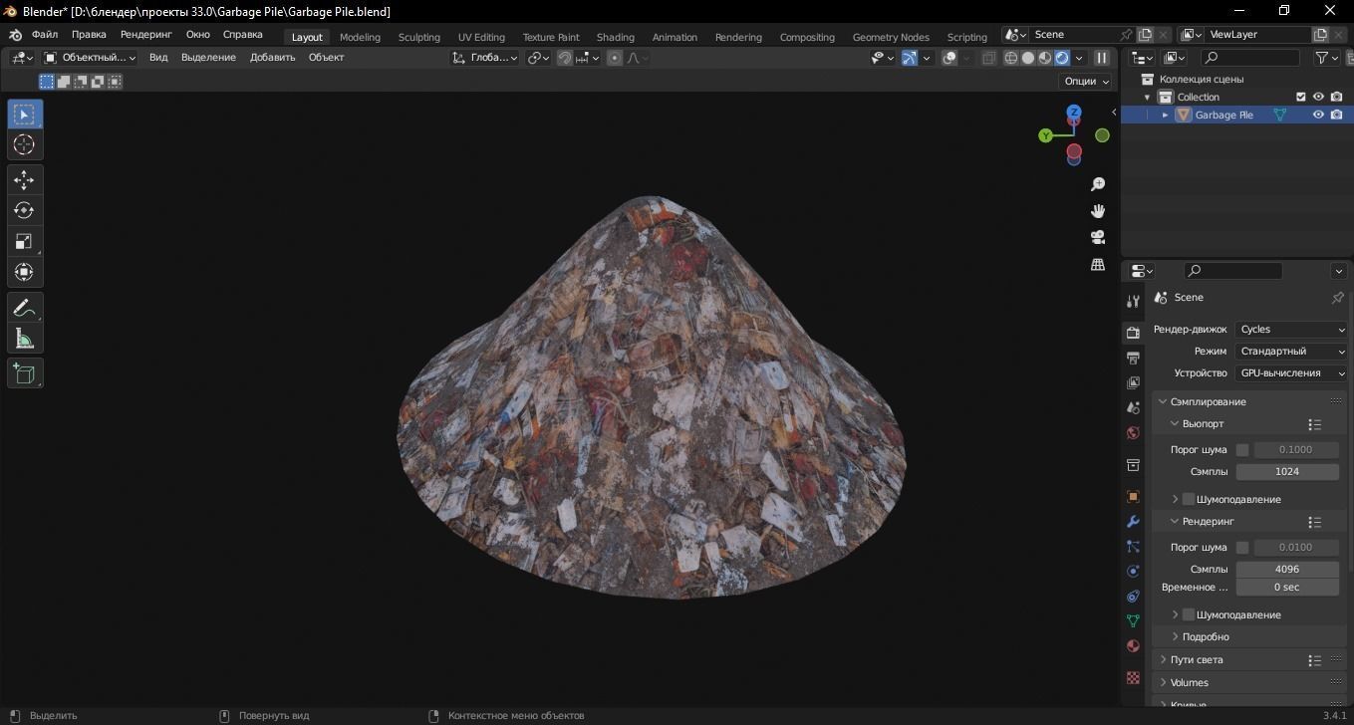Open the Output properties tab

pyautogui.click(x=1133, y=358)
